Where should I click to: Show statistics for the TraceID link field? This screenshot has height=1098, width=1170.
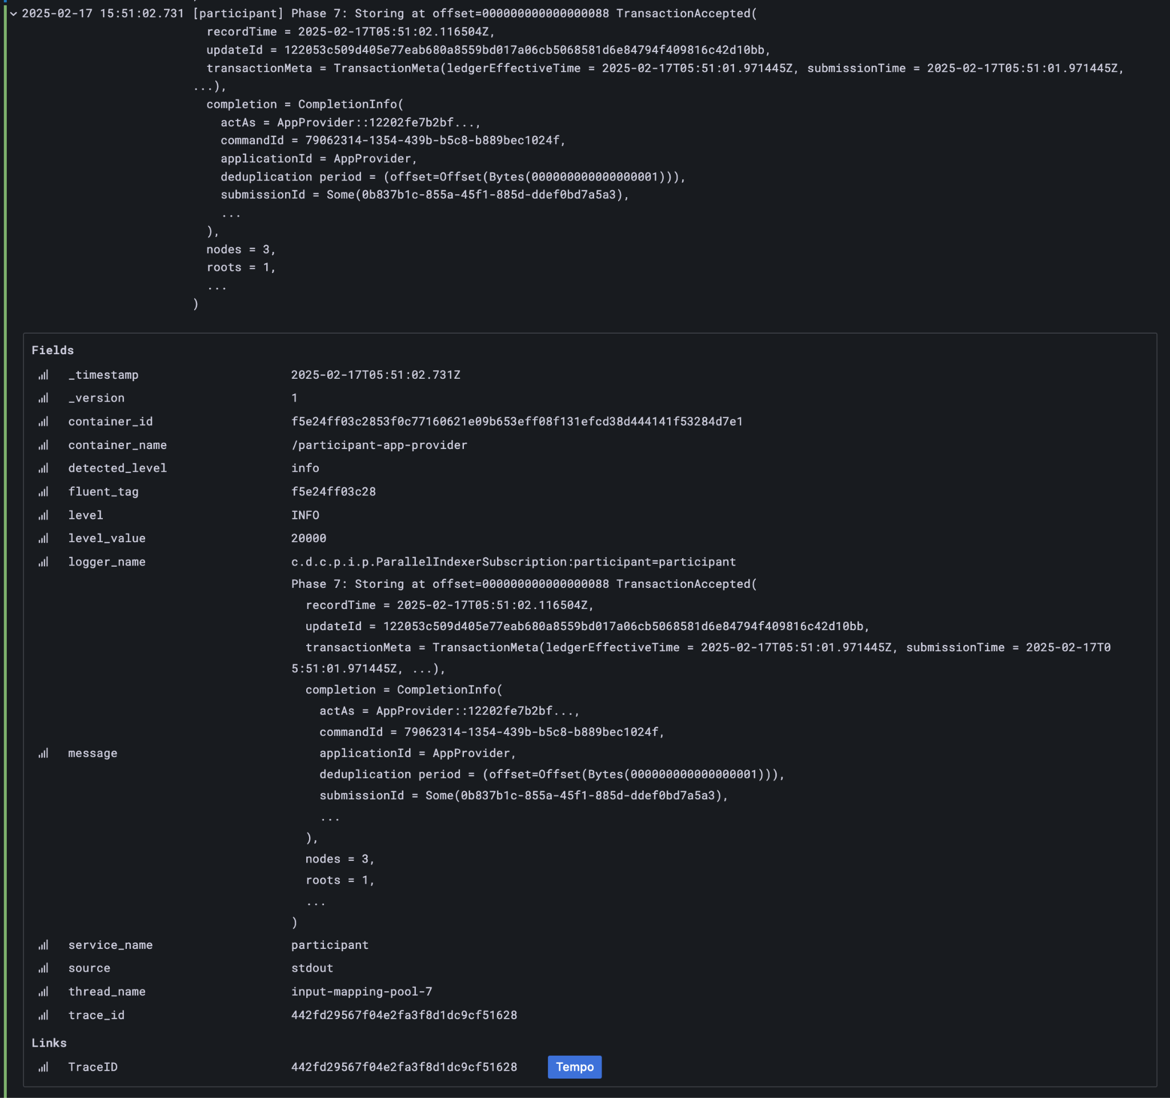click(43, 1067)
